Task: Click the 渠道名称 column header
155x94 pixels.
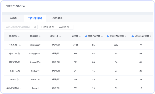Action: pos(13,36)
